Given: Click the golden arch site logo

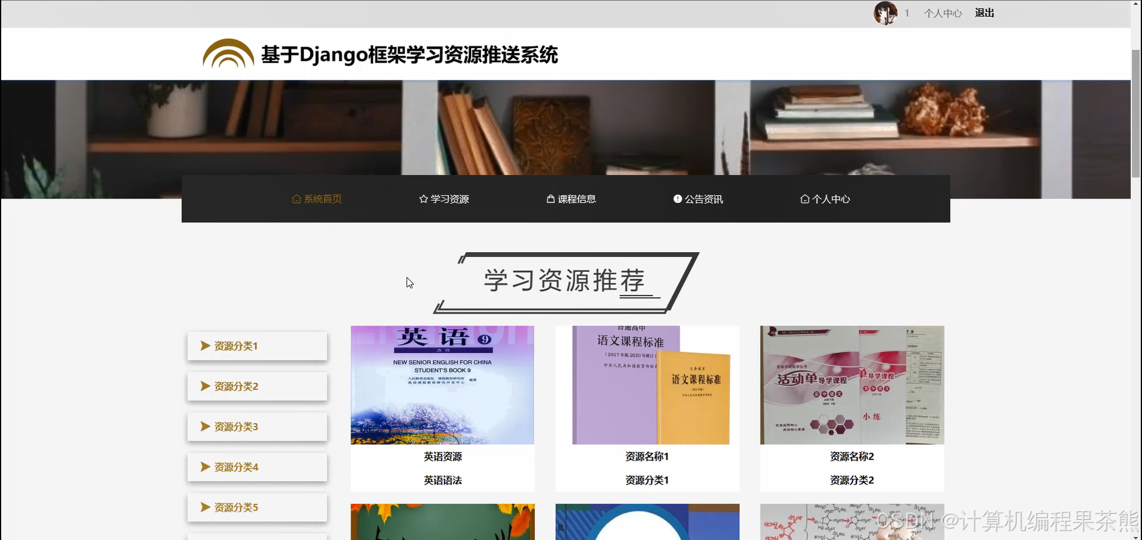Looking at the screenshot, I should pos(228,54).
